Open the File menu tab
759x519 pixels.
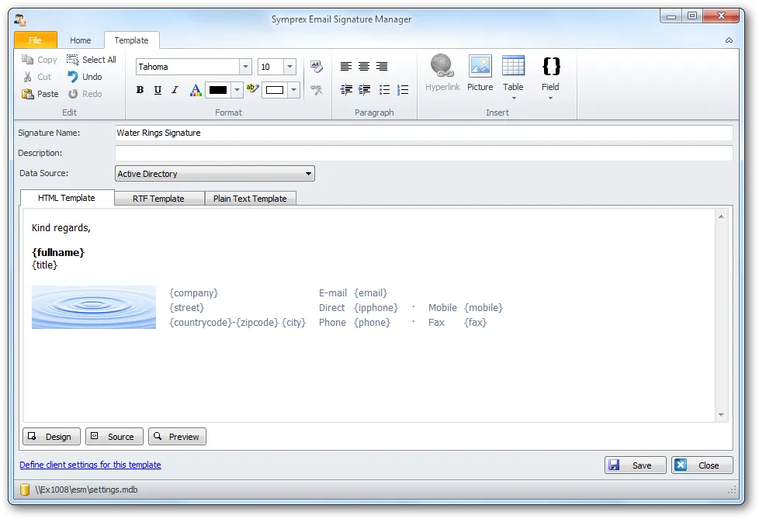(x=36, y=40)
